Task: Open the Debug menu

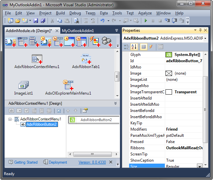Action: coord(75,13)
